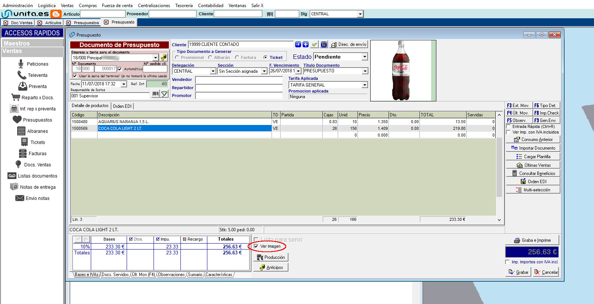Open Listas documentos in the sidebar
This screenshot has height=304, width=594.
33,176
